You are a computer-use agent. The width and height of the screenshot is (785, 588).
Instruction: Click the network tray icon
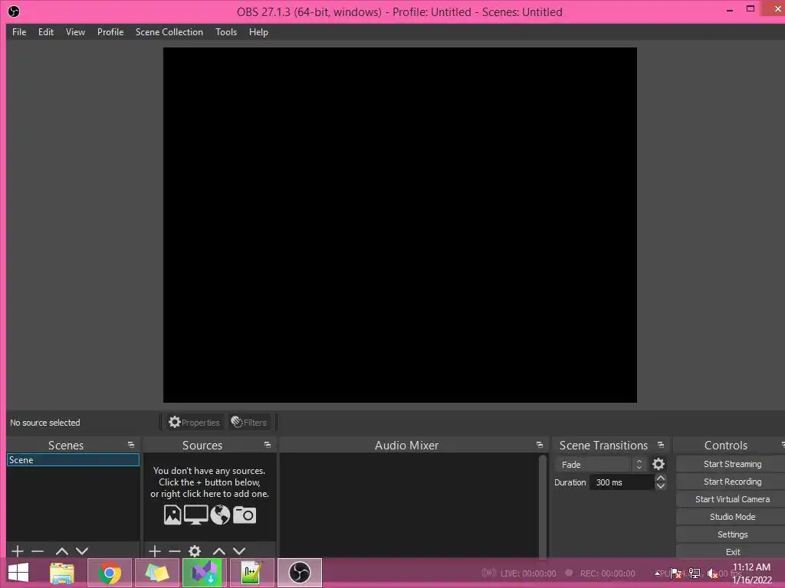pos(695,573)
